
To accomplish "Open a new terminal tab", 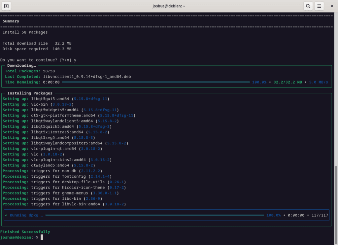I will [7, 6].
